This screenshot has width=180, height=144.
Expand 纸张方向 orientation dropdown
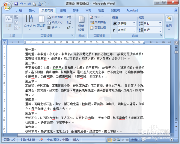(65, 17)
